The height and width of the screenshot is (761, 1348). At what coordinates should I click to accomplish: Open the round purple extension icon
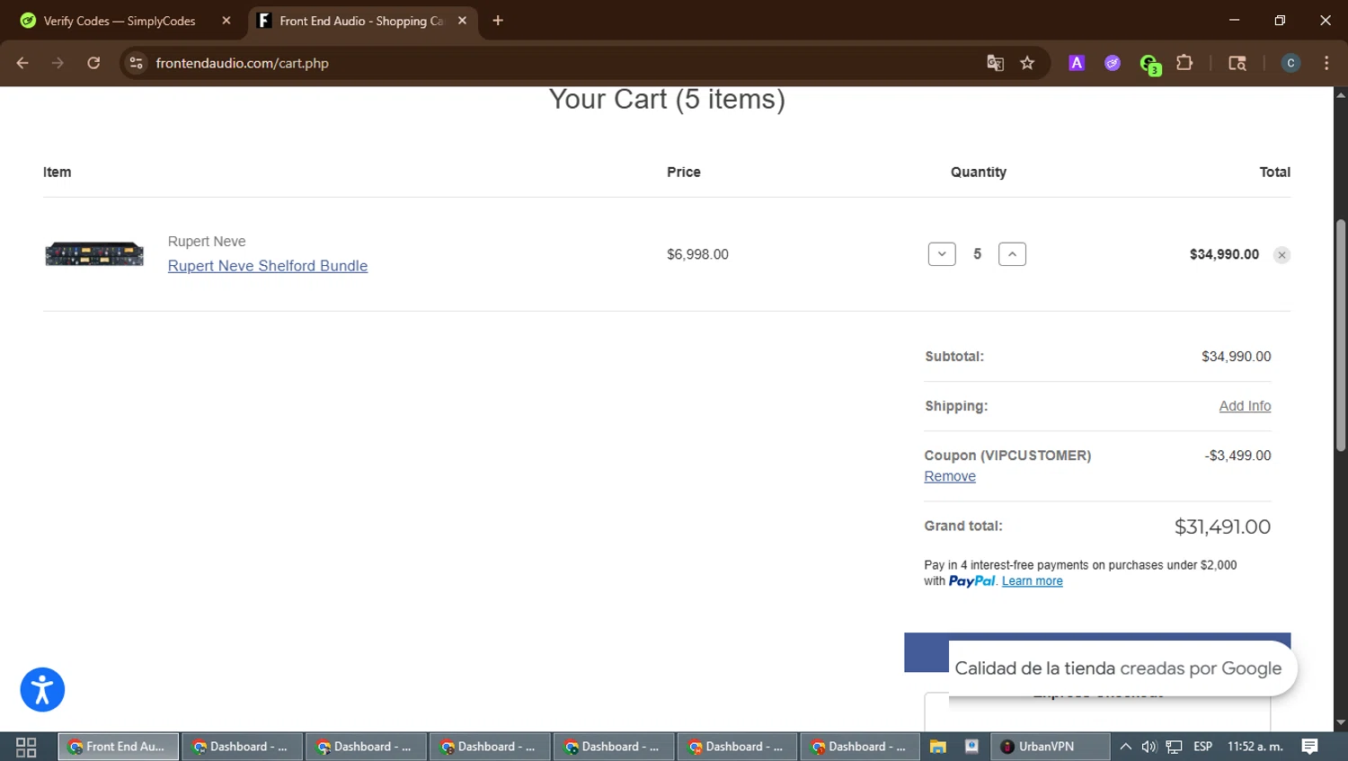pyautogui.click(x=1113, y=63)
